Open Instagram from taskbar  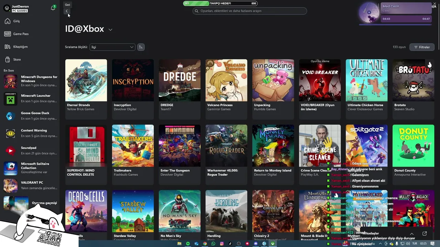click(222, 244)
